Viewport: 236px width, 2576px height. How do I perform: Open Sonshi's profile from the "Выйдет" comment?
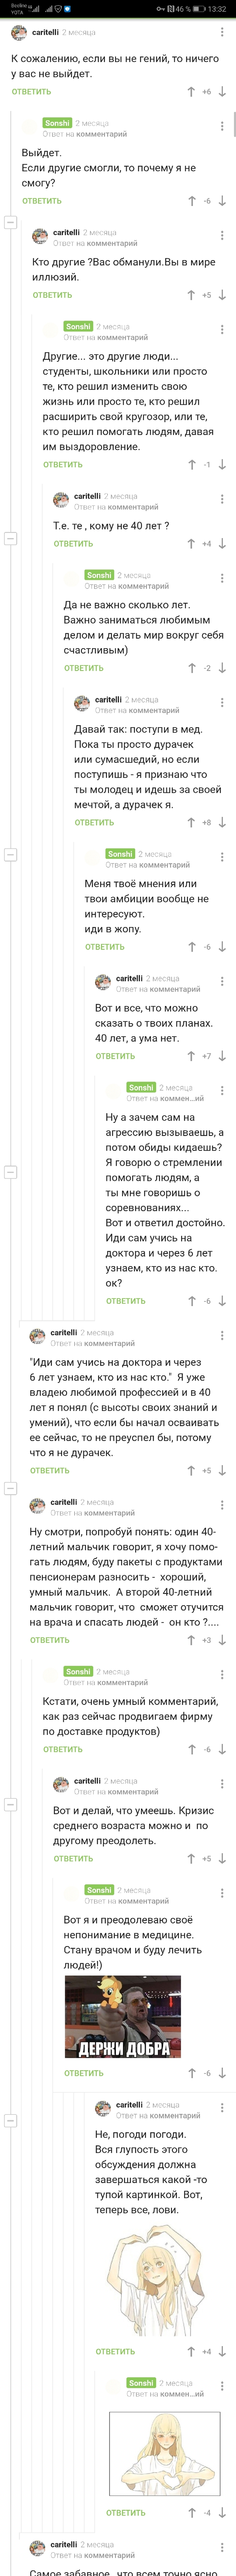point(57,123)
